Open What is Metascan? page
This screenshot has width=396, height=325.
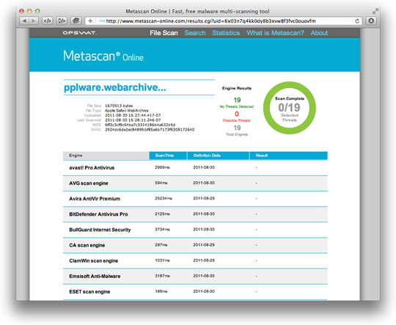pyautogui.click(x=275, y=33)
